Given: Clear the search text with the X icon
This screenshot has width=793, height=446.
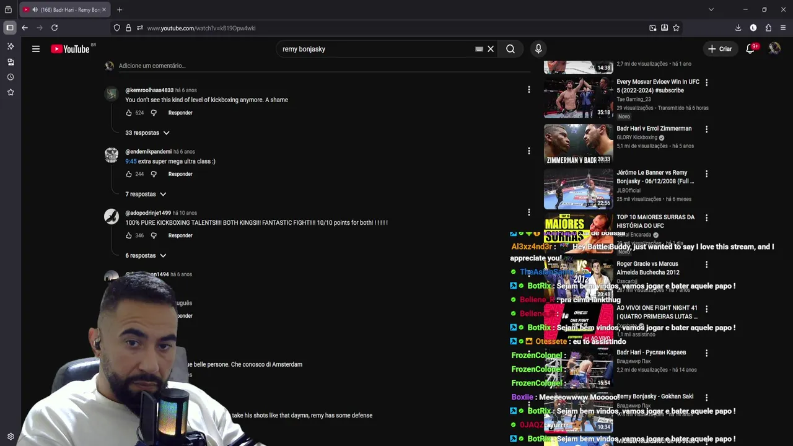Looking at the screenshot, I should pos(491,49).
